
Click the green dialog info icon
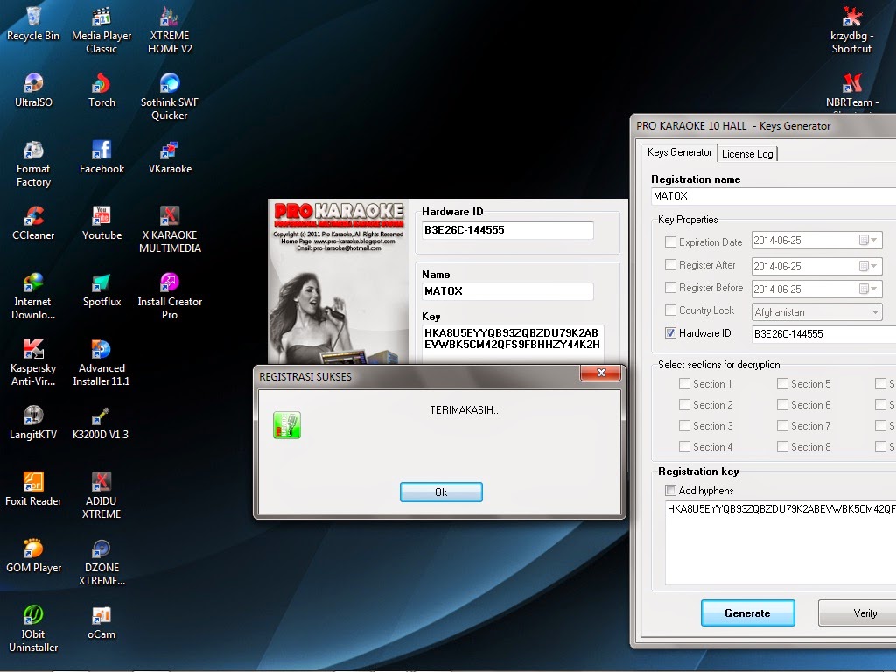[287, 425]
